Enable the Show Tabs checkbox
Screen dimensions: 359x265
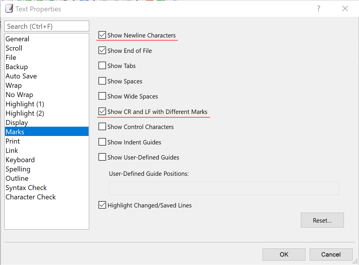102,66
